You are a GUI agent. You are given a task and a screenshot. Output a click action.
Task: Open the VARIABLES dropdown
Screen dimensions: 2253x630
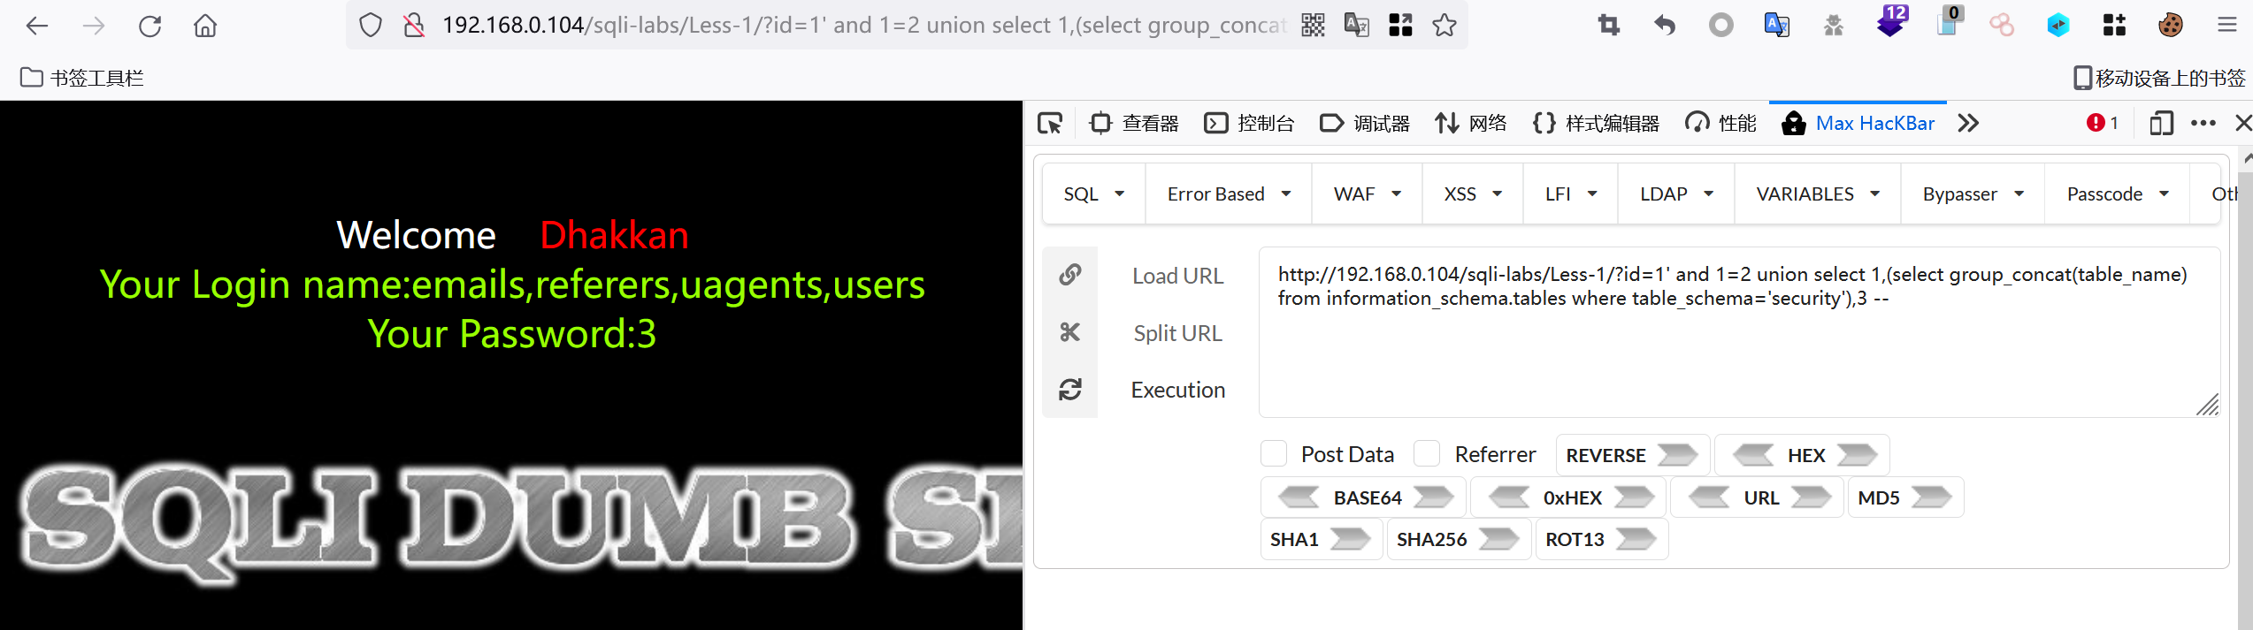[x=1818, y=194]
